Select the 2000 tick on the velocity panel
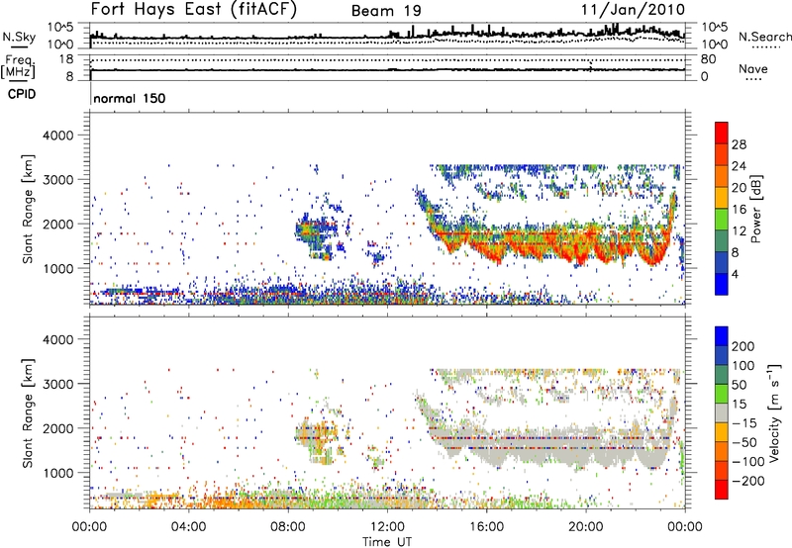The height and width of the screenshot is (548, 792). click(58, 428)
